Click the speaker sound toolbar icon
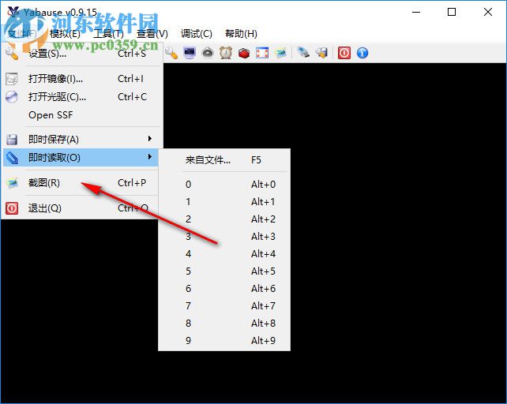507x404 pixels. [208, 53]
